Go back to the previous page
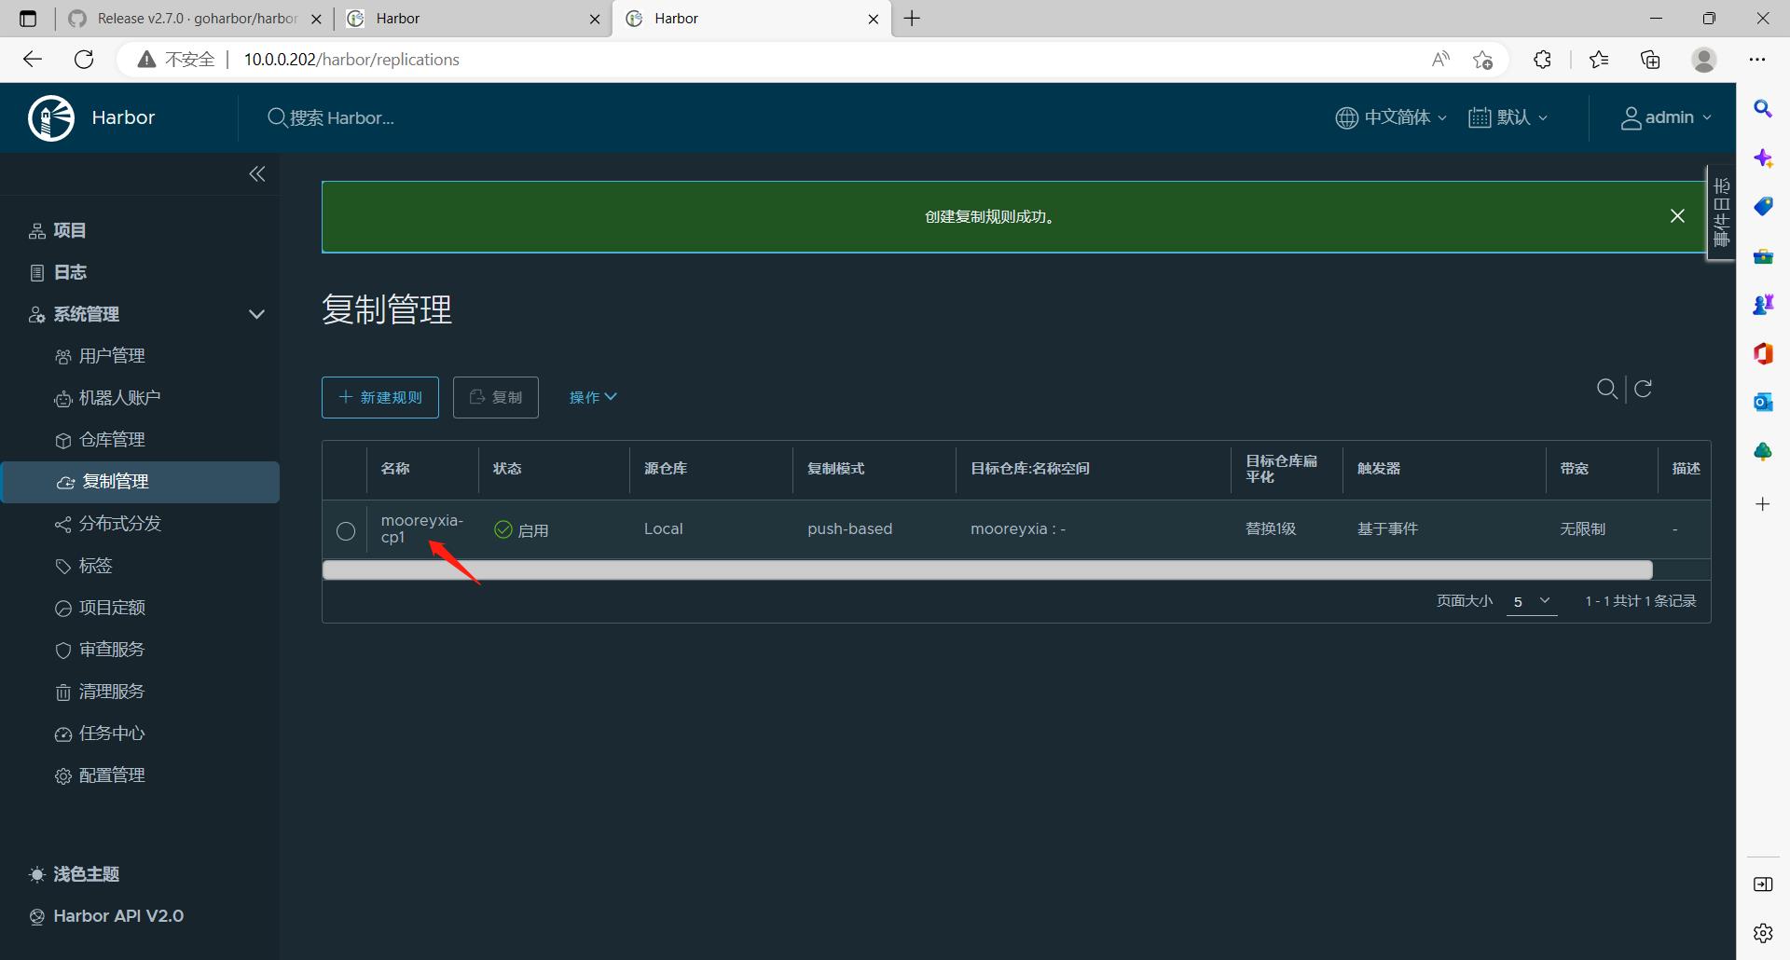Viewport: 1790px width, 960px height. 33,60
